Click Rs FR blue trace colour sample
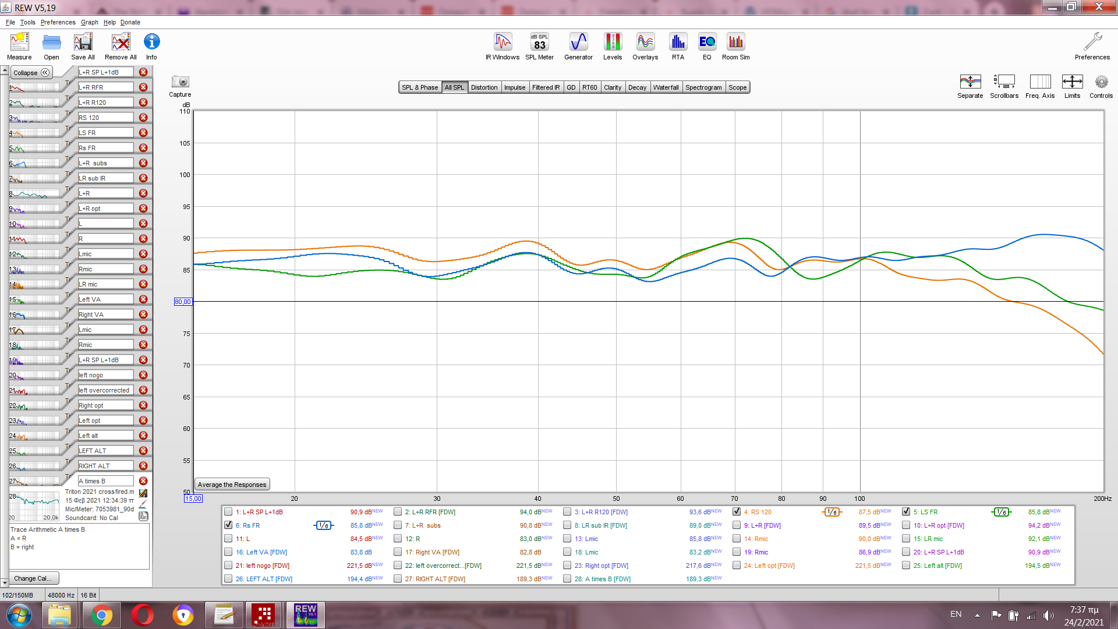The height and width of the screenshot is (629, 1118). click(323, 525)
